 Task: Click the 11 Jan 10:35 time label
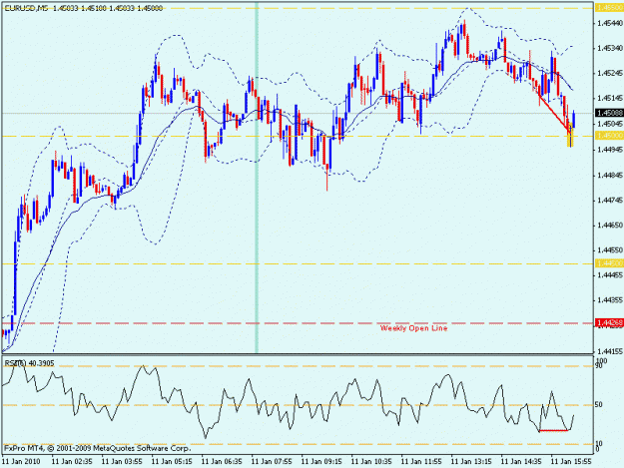(x=371, y=461)
